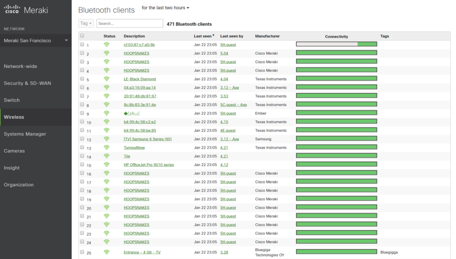
Task: Open the Tag dropdown
Action: [x=86, y=23]
